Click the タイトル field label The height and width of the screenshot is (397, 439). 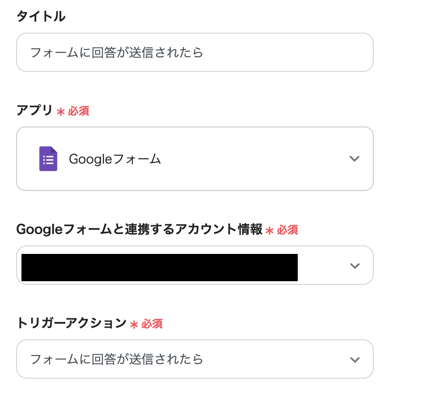click(x=41, y=17)
